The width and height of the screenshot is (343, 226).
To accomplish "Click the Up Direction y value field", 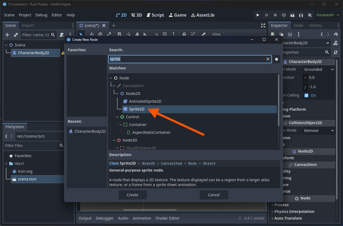I will pos(319,87).
